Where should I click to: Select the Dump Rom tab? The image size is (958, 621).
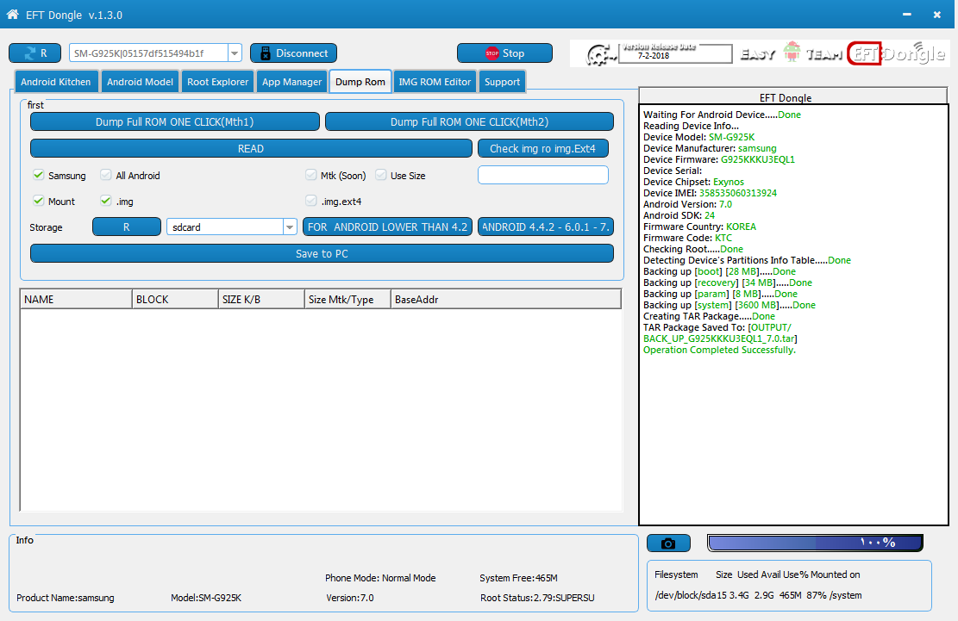(x=360, y=82)
